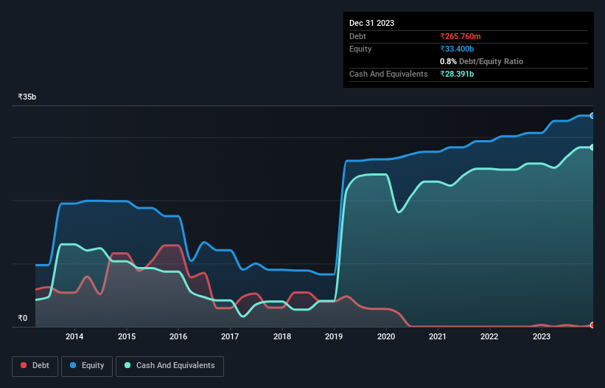The image size is (605, 388).
Task: Click the 2015 x-axis label
Action: (x=127, y=336)
